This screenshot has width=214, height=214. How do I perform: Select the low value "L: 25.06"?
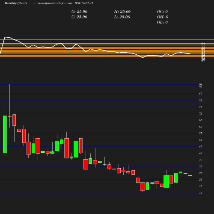[x=122, y=17]
